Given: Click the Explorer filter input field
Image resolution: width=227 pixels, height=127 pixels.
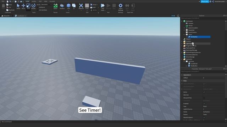Looking at the screenshot, I should coord(203,18).
